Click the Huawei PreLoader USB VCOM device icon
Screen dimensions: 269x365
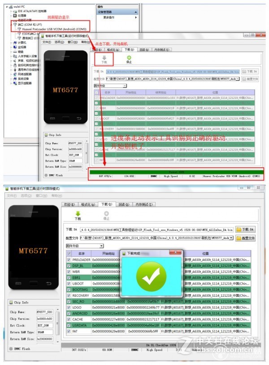point(20,29)
